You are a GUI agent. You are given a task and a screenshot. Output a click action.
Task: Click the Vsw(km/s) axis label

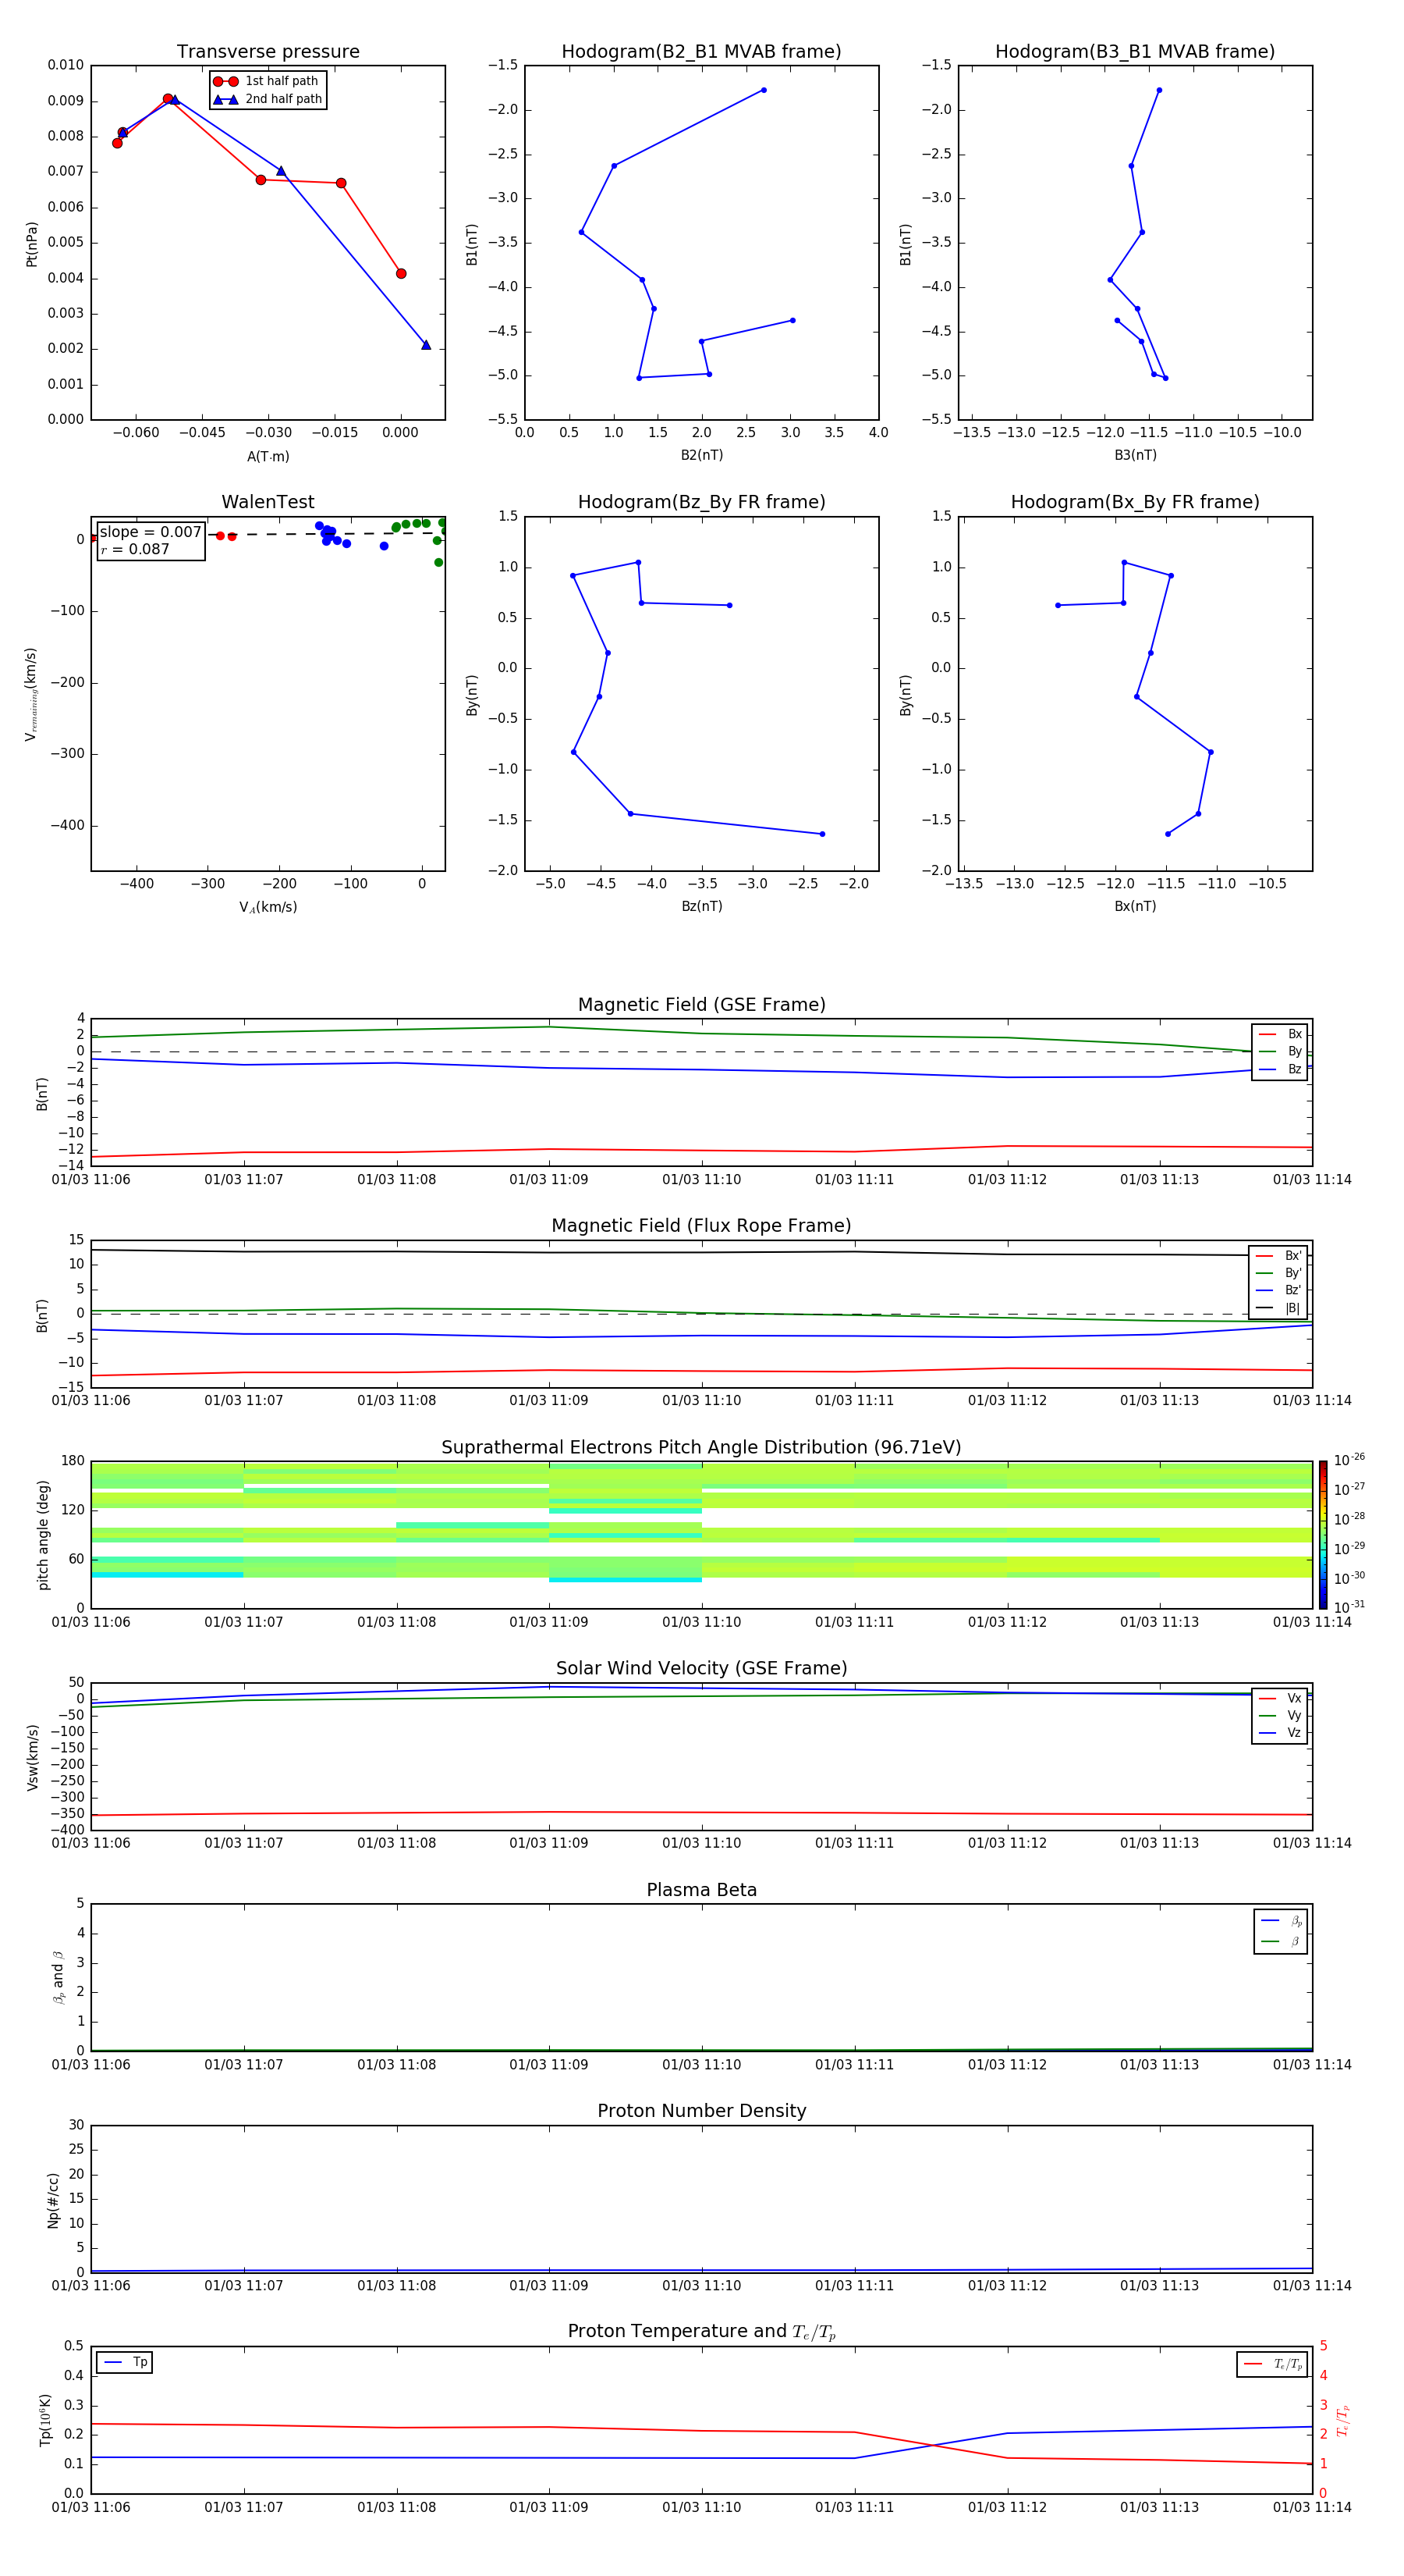point(32,1757)
